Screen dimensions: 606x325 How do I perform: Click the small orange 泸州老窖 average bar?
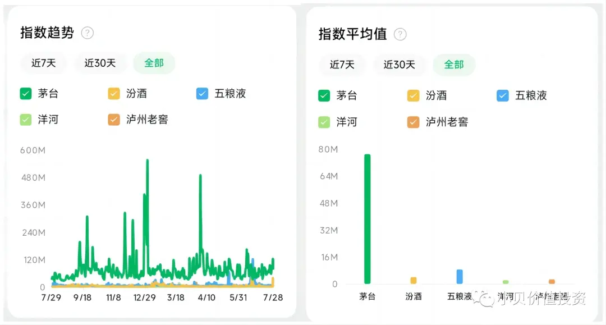point(552,282)
